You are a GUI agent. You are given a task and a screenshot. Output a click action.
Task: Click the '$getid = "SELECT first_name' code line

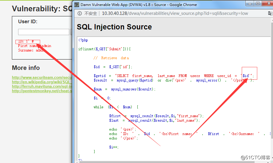[x=174, y=76]
